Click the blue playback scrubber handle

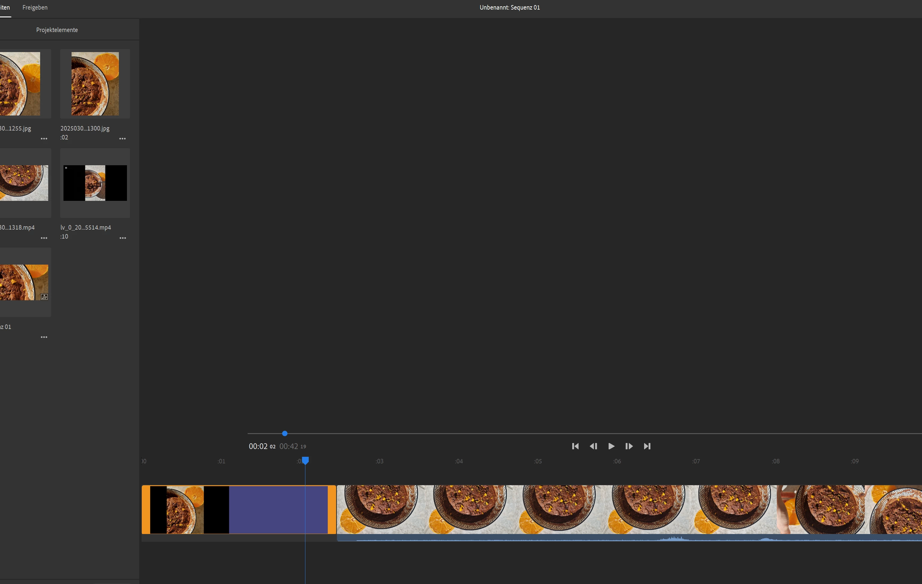point(284,434)
